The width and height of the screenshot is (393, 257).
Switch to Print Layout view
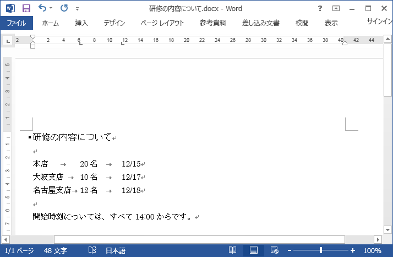point(253,250)
